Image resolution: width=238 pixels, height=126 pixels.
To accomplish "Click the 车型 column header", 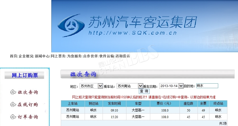I will (x=138, y=104).
